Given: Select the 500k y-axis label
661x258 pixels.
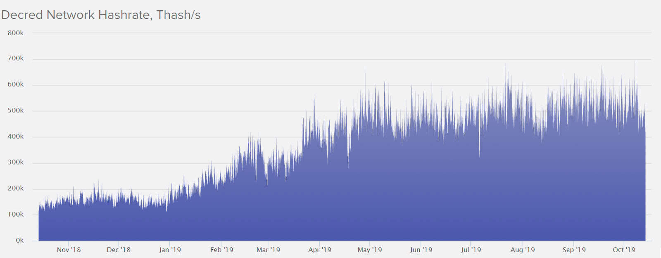Looking at the screenshot, I should [16, 111].
